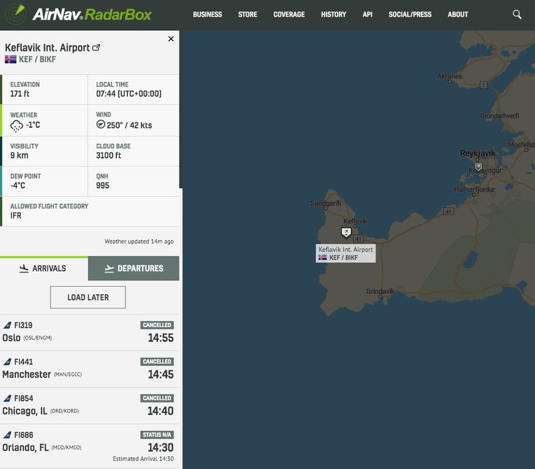
Task: Click Icelandair logo beside FI854
Action: [x=7, y=398]
